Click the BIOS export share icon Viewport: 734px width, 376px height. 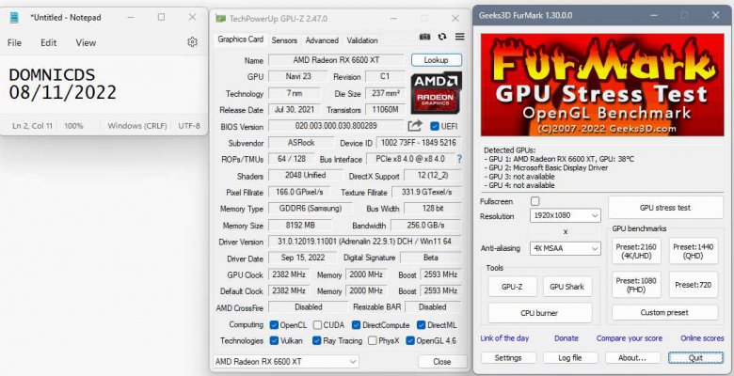pyautogui.click(x=415, y=125)
